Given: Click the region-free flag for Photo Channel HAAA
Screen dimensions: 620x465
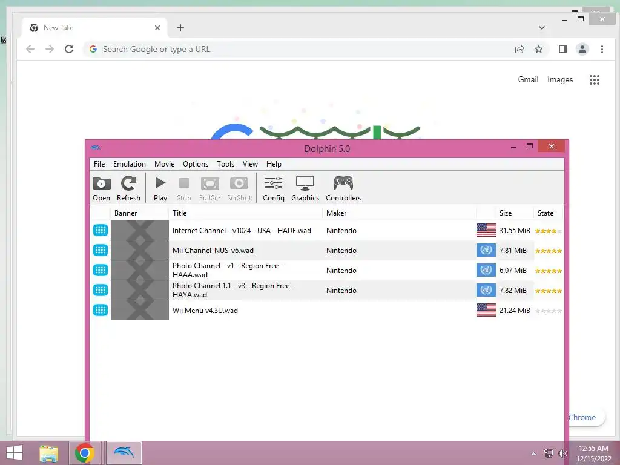Looking at the screenshot, I should point(486,270).
